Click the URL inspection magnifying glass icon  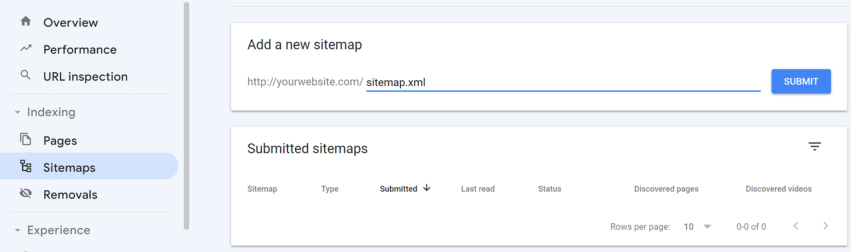[26, 76]
